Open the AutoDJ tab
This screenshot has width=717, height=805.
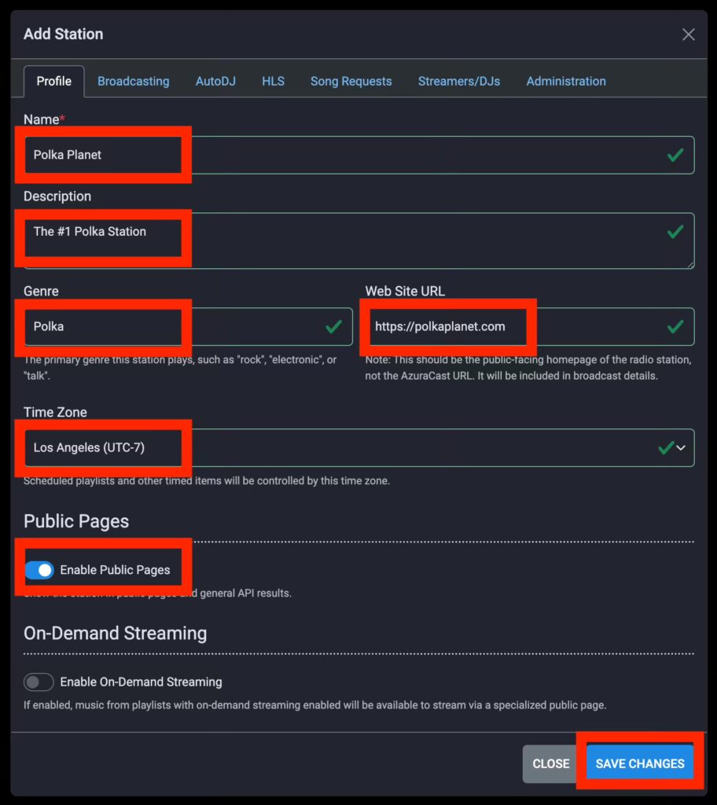click(x=215, y=81)
